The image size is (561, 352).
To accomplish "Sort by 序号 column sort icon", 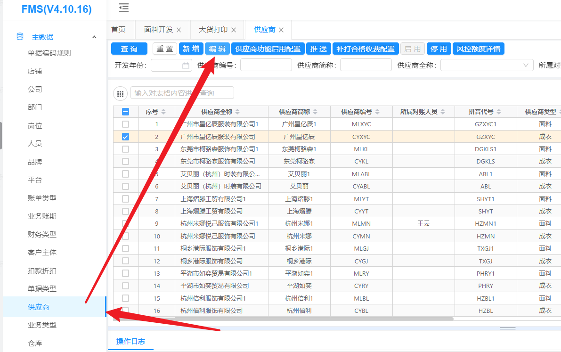I will (163, 112).
